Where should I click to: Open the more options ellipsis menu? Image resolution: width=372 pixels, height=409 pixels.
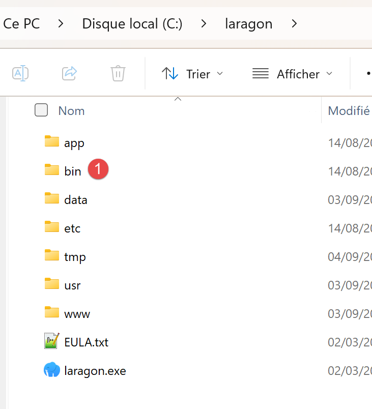point(368,74)
